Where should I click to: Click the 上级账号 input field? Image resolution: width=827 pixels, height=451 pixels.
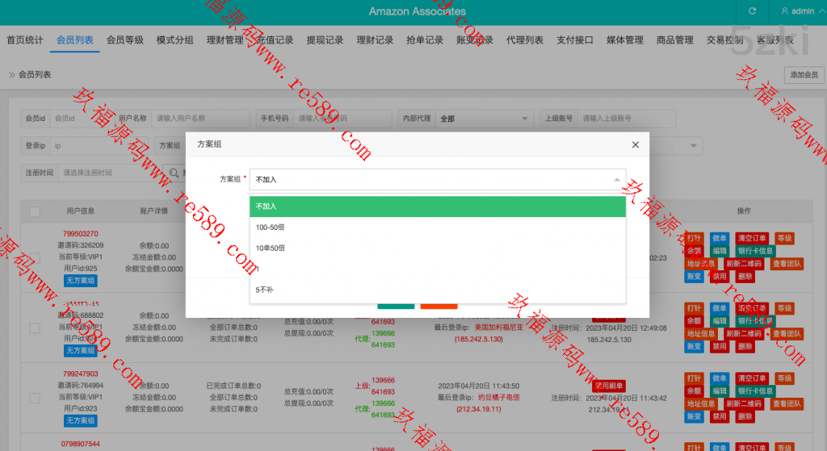tap(626, 119)
